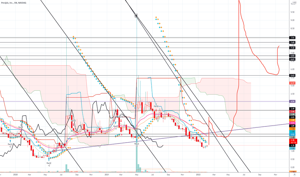300x177 pixels.
Task: Toggle the auto scale A button
Action: [295, 175]
